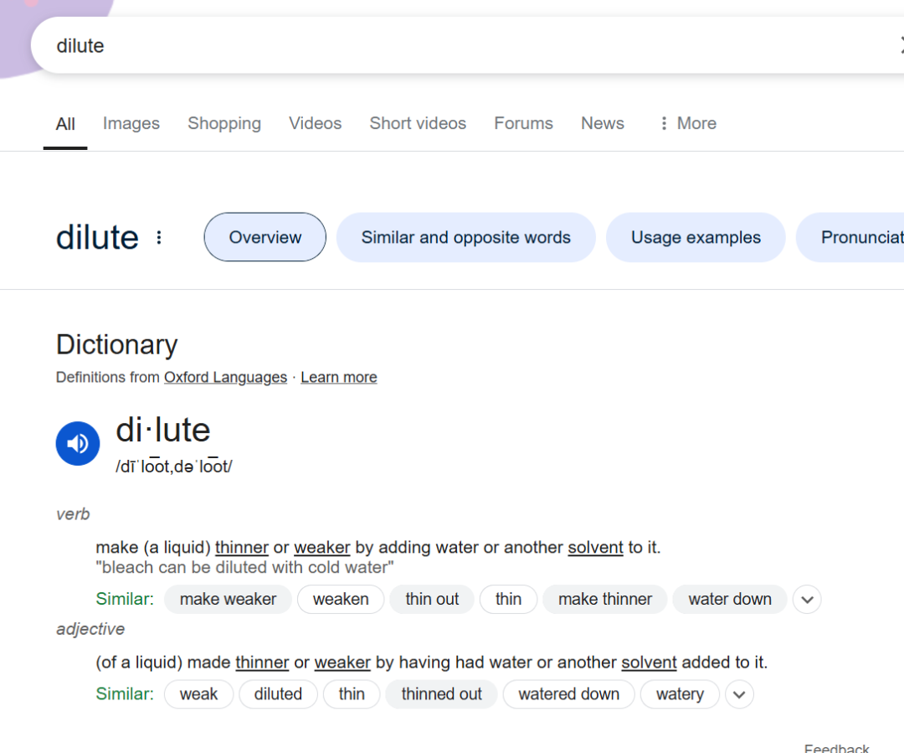This screenshot has height=753, width=904.
Task: Select the make thinner synonym chip
Action: pos(605,599)
